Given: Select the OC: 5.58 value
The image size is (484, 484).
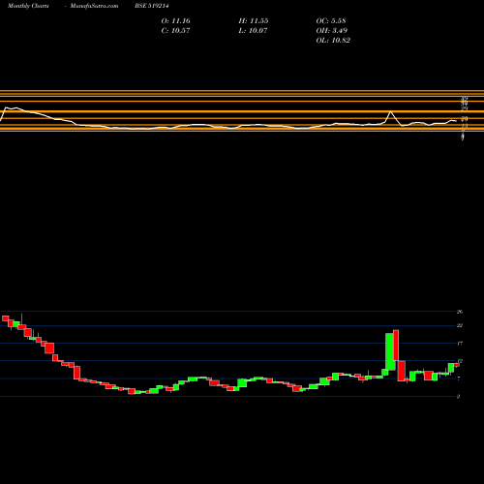Looking at the screenshot, I should [331, 21].
